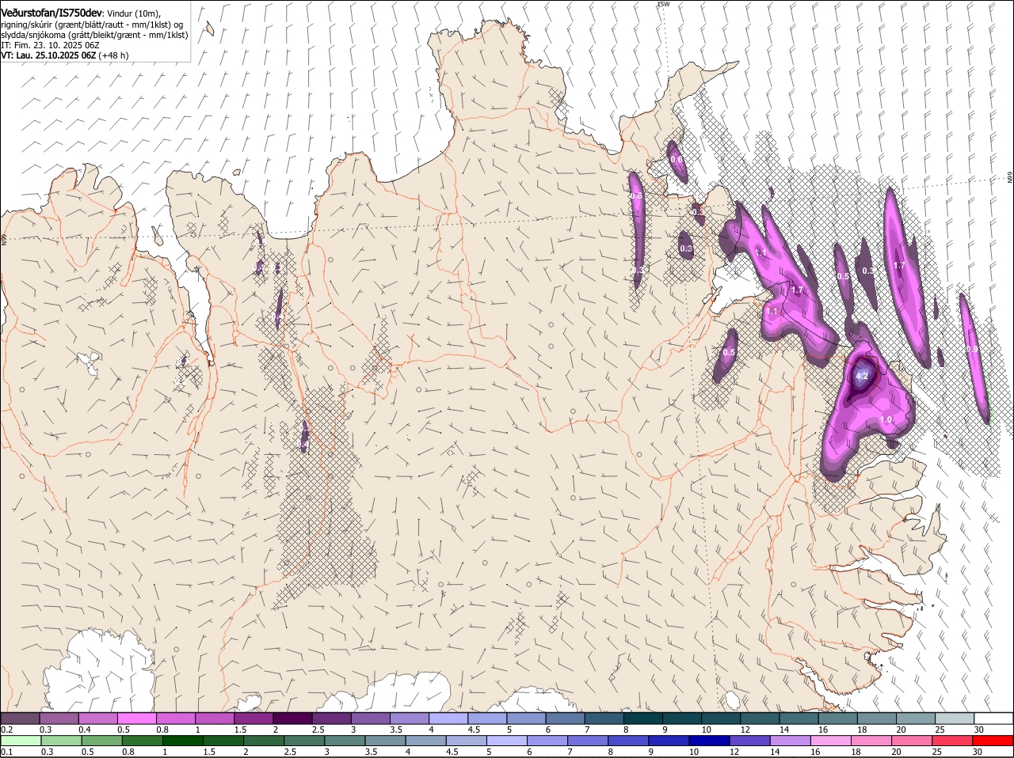Select the 3 violet swatch in snow legend
Viewport: 1014px width, 758px height.
tap(371, 718)
